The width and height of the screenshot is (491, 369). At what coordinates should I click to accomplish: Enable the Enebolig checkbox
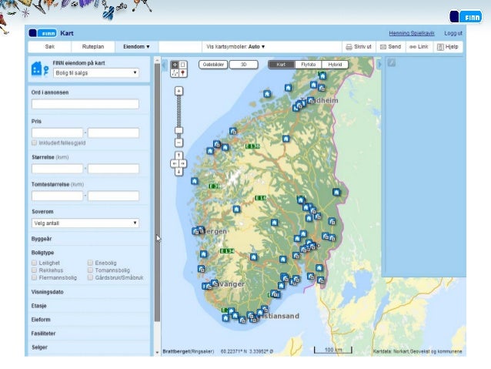[91, 263]
